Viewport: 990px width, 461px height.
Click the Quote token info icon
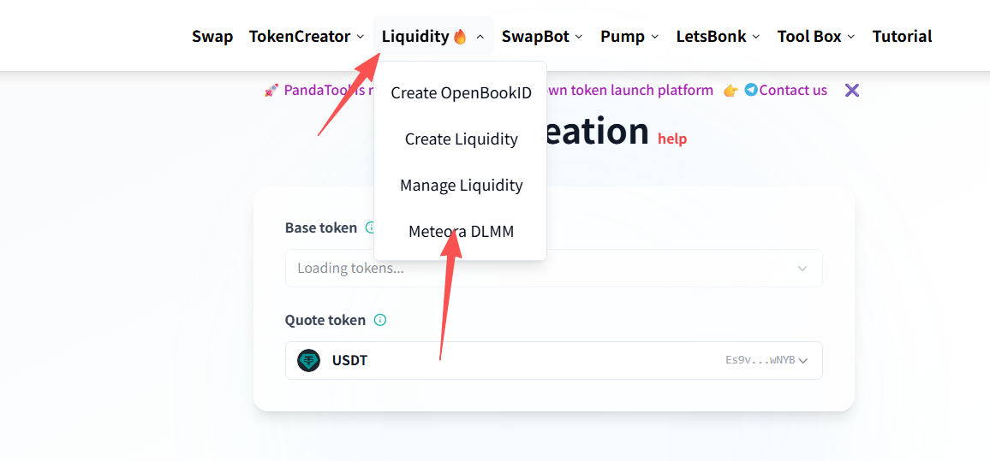coord(380,320)
